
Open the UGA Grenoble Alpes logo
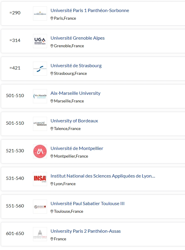point(40,41)
